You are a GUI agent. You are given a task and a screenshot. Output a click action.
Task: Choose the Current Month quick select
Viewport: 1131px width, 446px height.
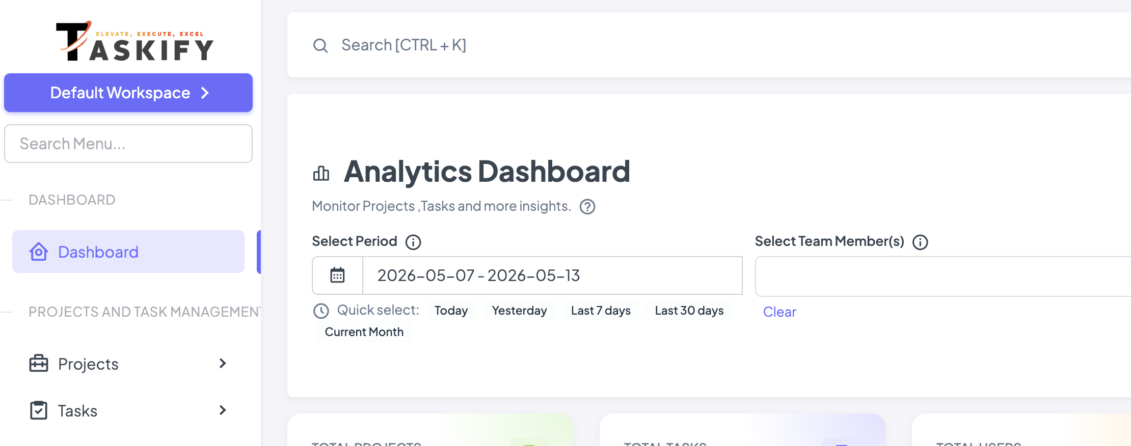(364, 332)
